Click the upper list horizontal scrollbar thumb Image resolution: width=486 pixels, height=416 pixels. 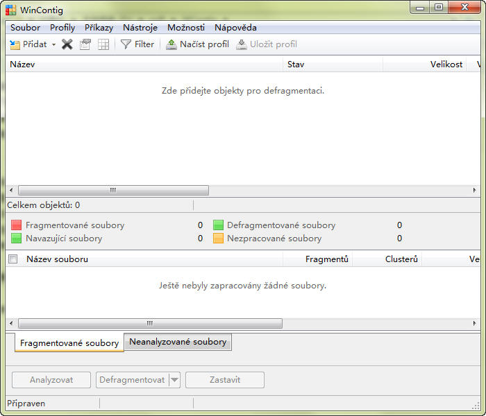pos(113,190)
